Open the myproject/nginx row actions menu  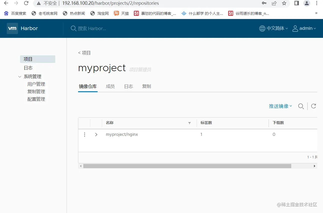click(85, 135)
